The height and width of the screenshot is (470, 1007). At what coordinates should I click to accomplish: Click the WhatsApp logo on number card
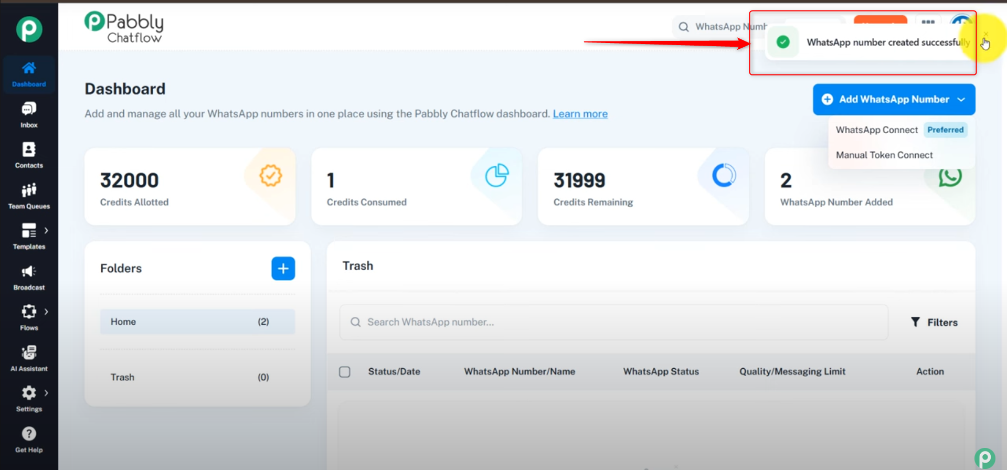point(950,177)
